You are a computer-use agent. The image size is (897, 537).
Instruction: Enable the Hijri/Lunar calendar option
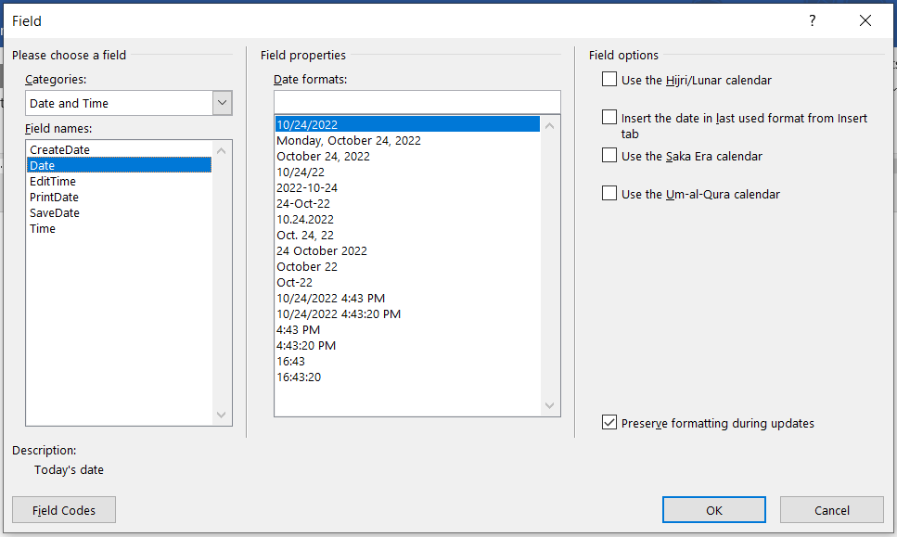(x=609, y=80)
